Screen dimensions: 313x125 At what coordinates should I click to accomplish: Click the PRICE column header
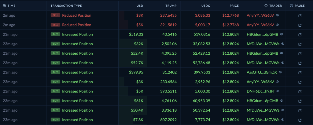click(234, 6)
